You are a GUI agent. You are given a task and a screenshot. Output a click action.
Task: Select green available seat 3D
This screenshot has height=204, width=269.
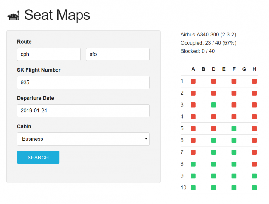click(213, 105)
